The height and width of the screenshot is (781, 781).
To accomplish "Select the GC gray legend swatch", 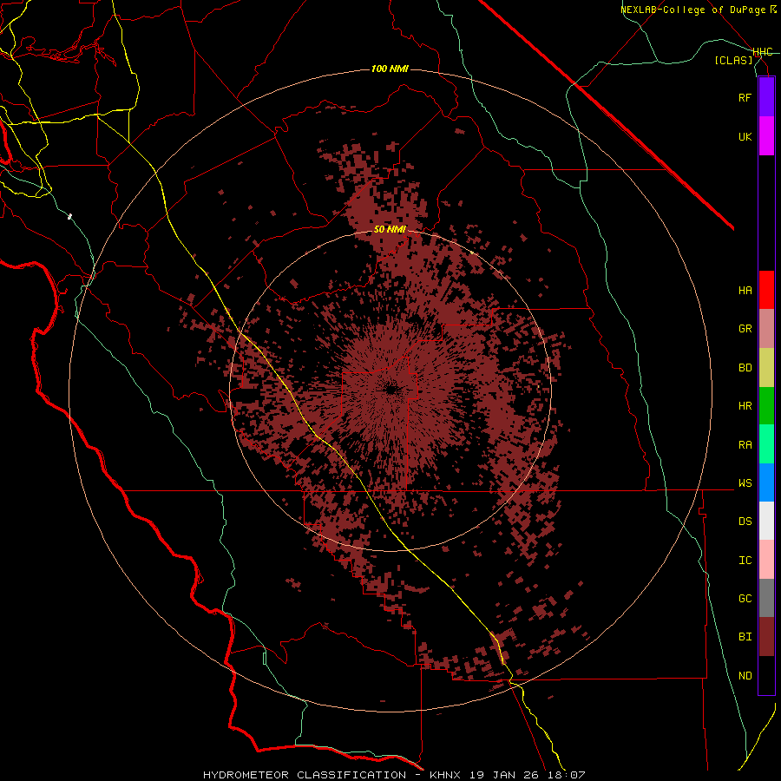I will pyautogui.click(x=766, y=598).
